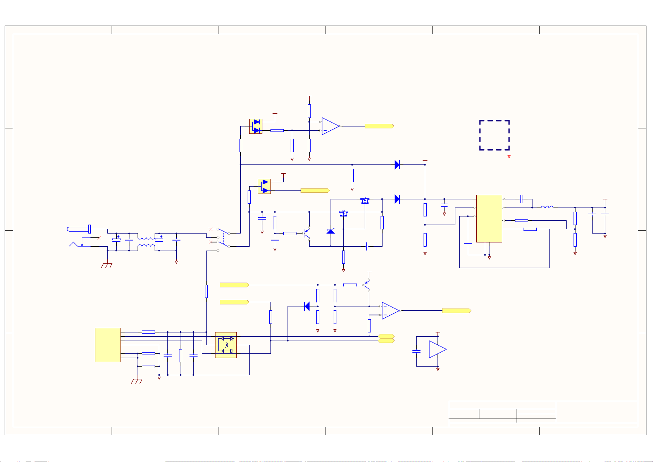Click the top comparator op-amp triangle
The image size is (653, 462).
click(x=331, y=126)
